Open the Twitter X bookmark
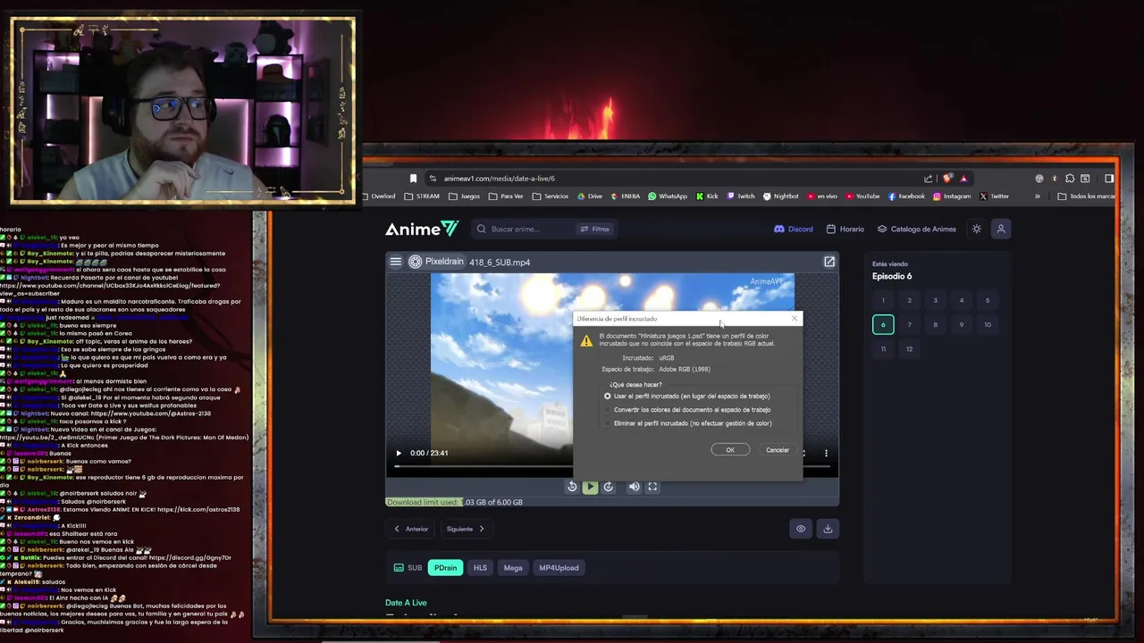Image resolution: width=1144 pixels, height=643 pixels. pyautogui.click(x=994, y=196)
